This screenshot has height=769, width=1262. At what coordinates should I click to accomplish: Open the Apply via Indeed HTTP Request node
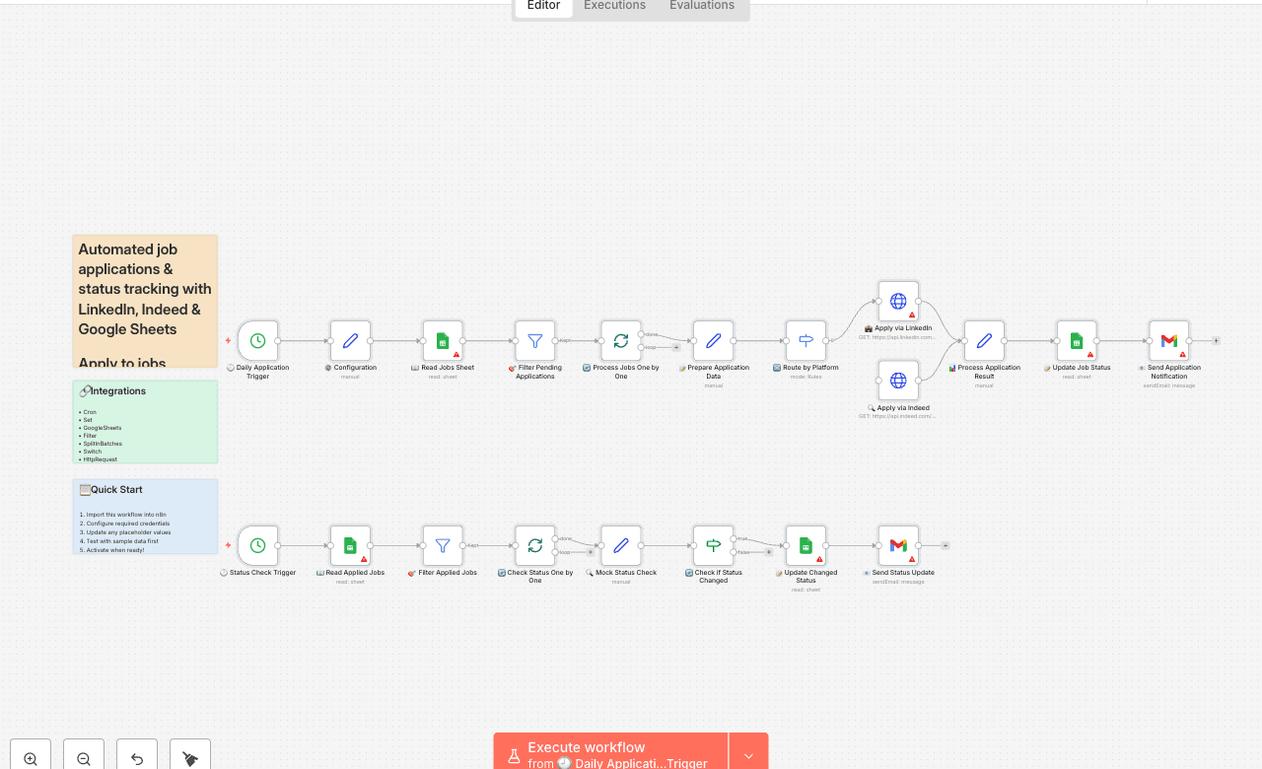(897, 379)
